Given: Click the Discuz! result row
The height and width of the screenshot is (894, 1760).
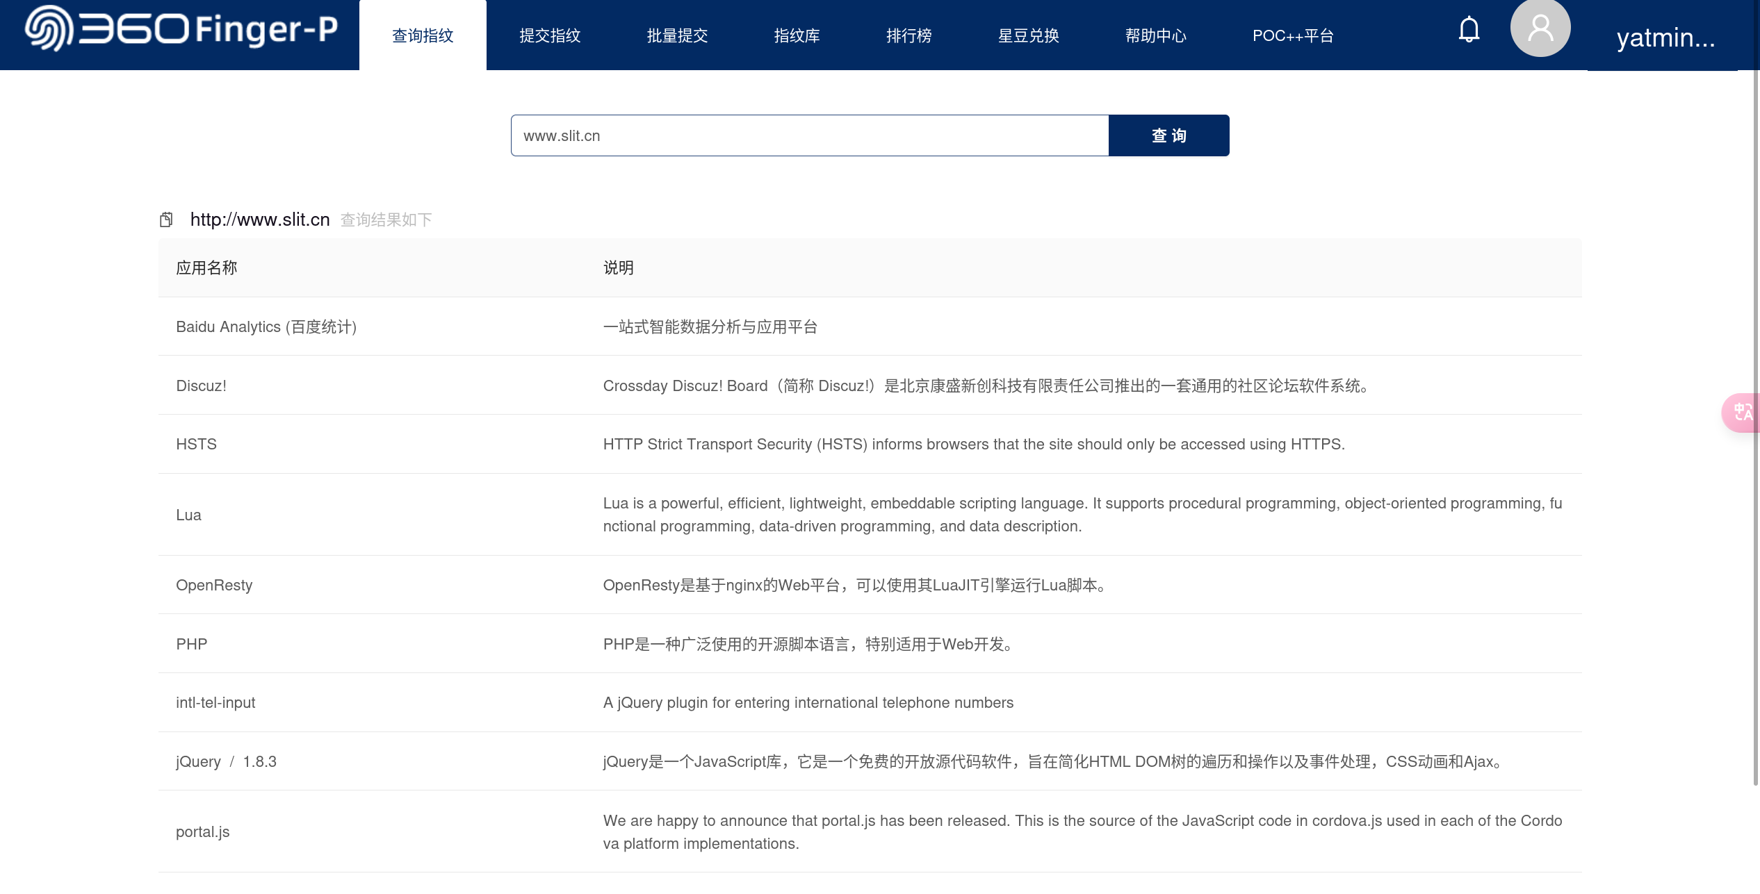Looking at the screenshot, I should coord(202,386).
